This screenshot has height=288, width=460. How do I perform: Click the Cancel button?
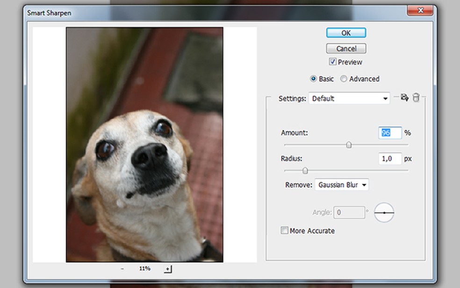tap(346, 49)
